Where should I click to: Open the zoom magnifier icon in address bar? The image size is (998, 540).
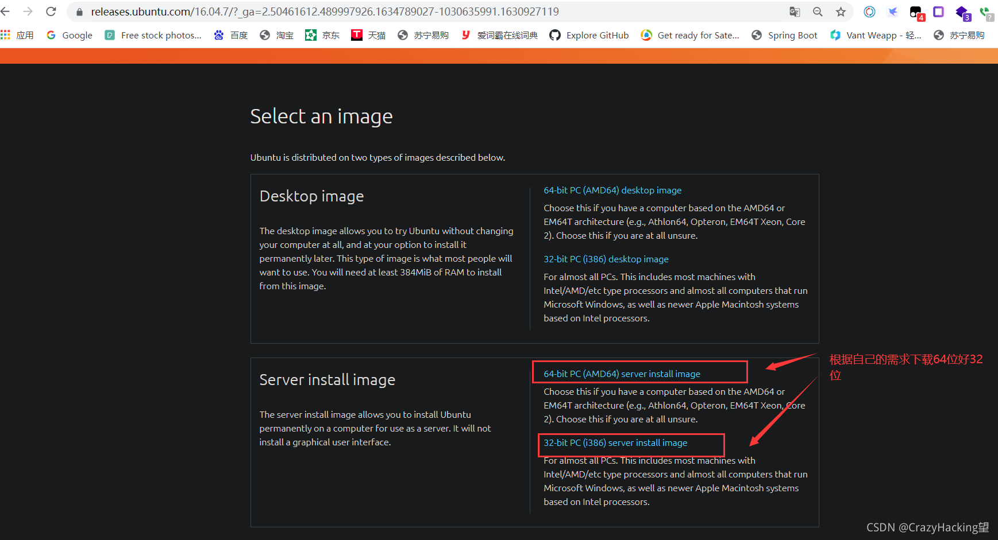818,11
